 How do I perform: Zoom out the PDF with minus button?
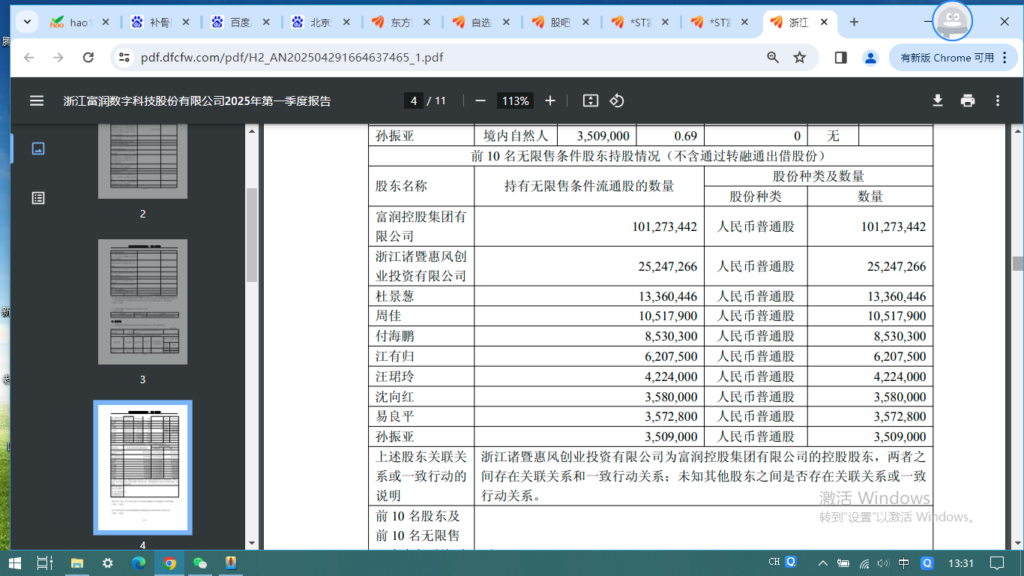tap(481, 100)
